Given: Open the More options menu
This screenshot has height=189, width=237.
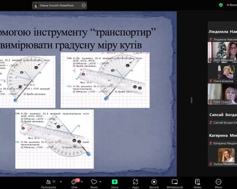Looking at the screenshot, I should [219, 184].
